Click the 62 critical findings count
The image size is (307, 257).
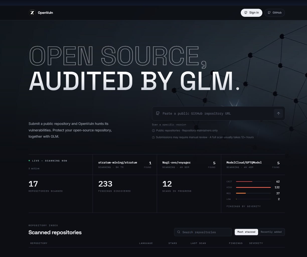point(278,182)
